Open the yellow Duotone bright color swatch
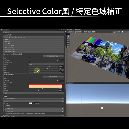This screenshot has width=129, height=129. tap(46, 87)
